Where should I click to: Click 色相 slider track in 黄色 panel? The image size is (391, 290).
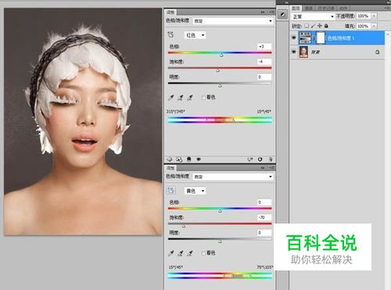pos(220,208)
